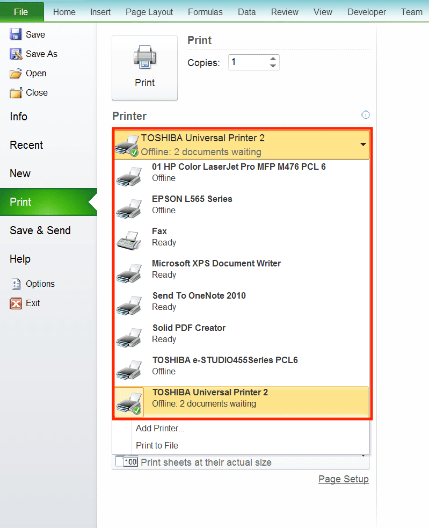Open the Insert ribbon tab

tap(100, 12)
